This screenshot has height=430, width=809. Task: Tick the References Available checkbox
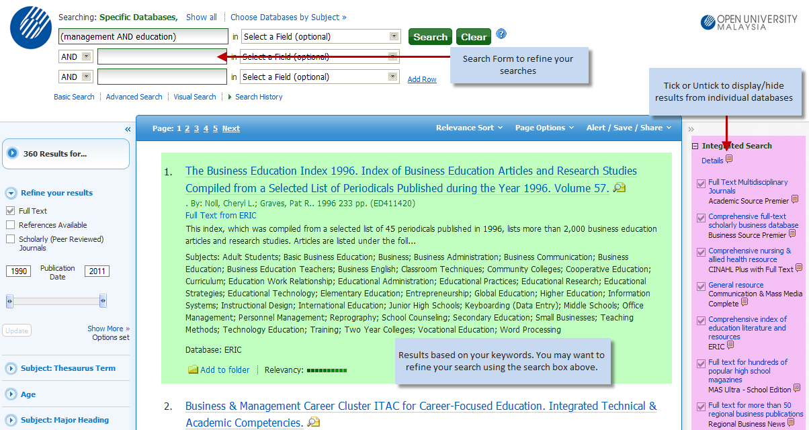10,225
